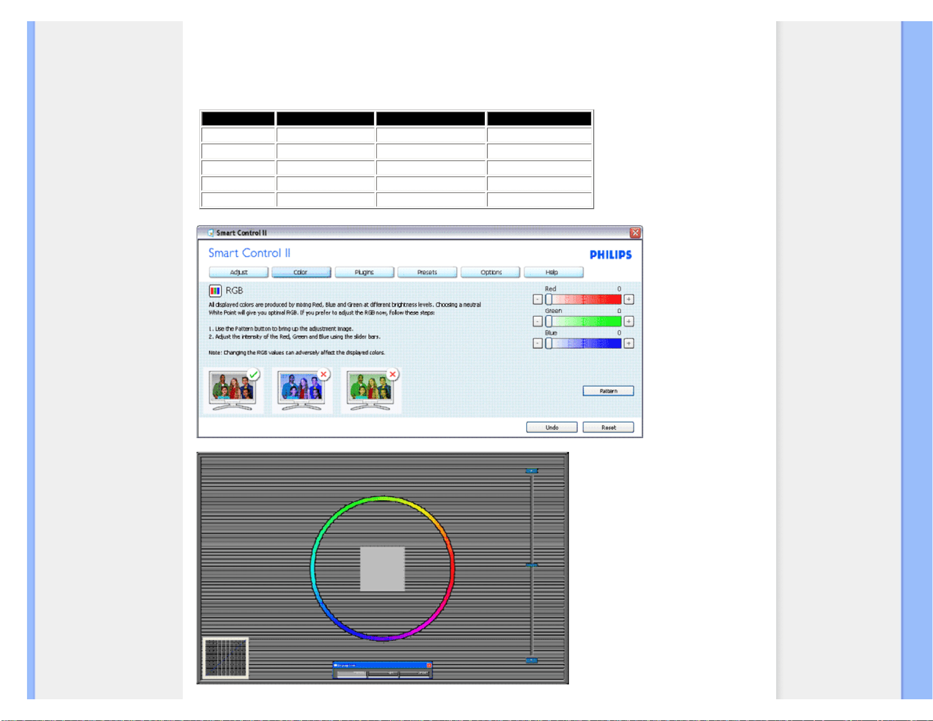
Task: Select the monitor preview with green checkmark
Action: coord(233,391)
